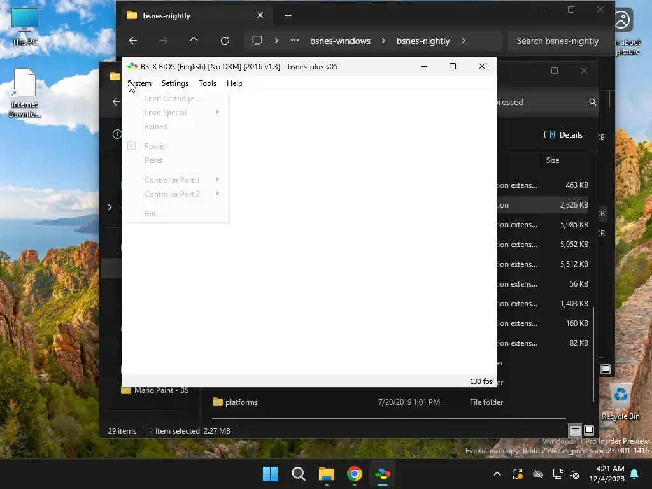Click the view icon on the back Explorer window's right edge
The width and height of the screenshot is (652, 489).
tap(606, 369)
